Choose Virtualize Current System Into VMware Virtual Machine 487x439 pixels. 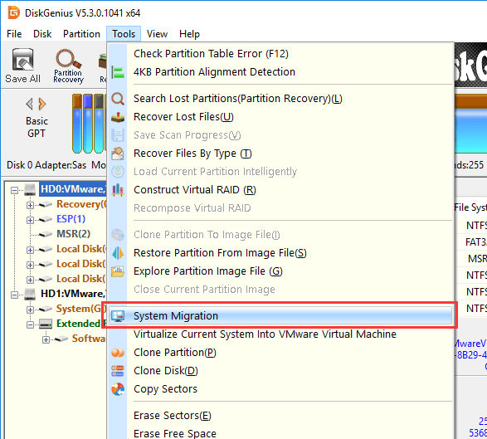pyautogui.click(x=280, y=334)
